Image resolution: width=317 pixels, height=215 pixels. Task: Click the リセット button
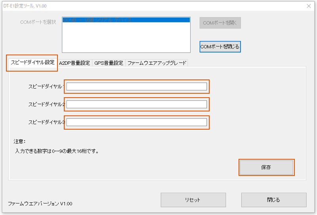tap(193, 200)
